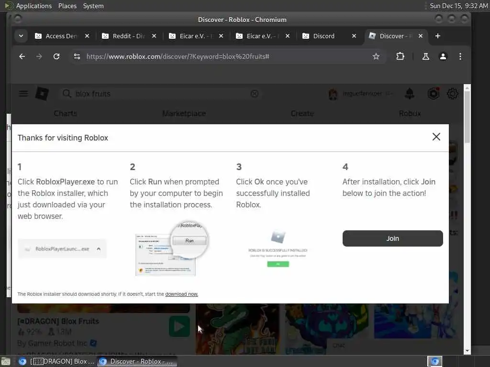Switch to the Discord tab
Image resolution: width=490 pixels, height=367 pixels.
pyautogui.click(x=324, y=36)
